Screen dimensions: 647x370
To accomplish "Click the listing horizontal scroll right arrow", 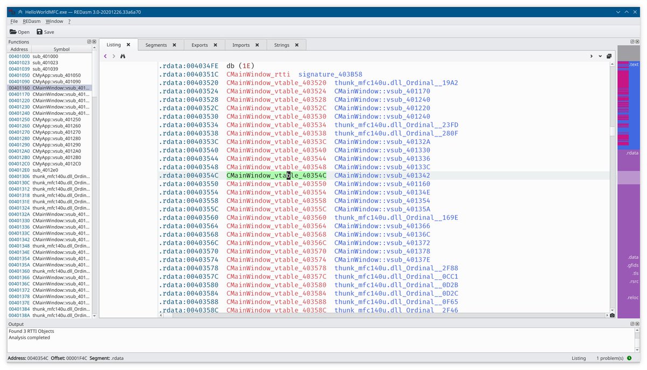I will 606,316.
